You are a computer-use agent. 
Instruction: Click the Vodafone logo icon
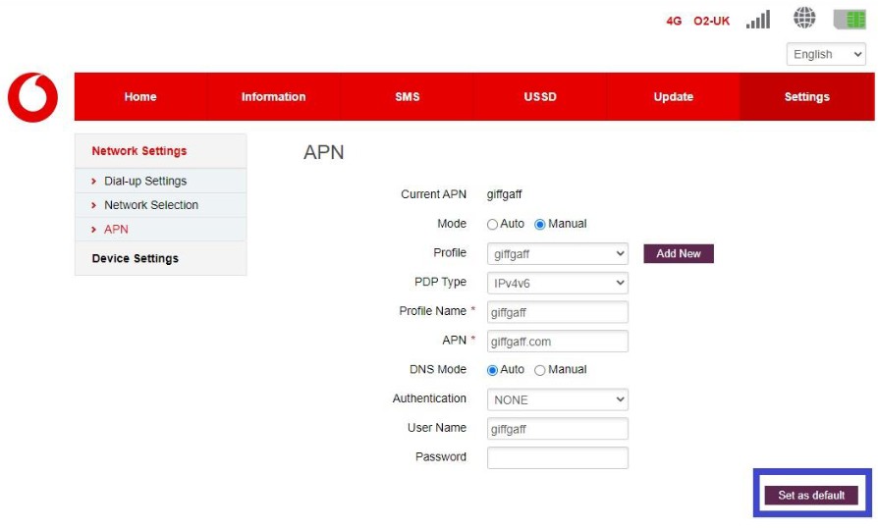click(32, 97)
